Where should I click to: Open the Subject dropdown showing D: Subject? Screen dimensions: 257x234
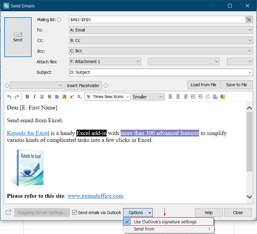(x=161, y=72)
